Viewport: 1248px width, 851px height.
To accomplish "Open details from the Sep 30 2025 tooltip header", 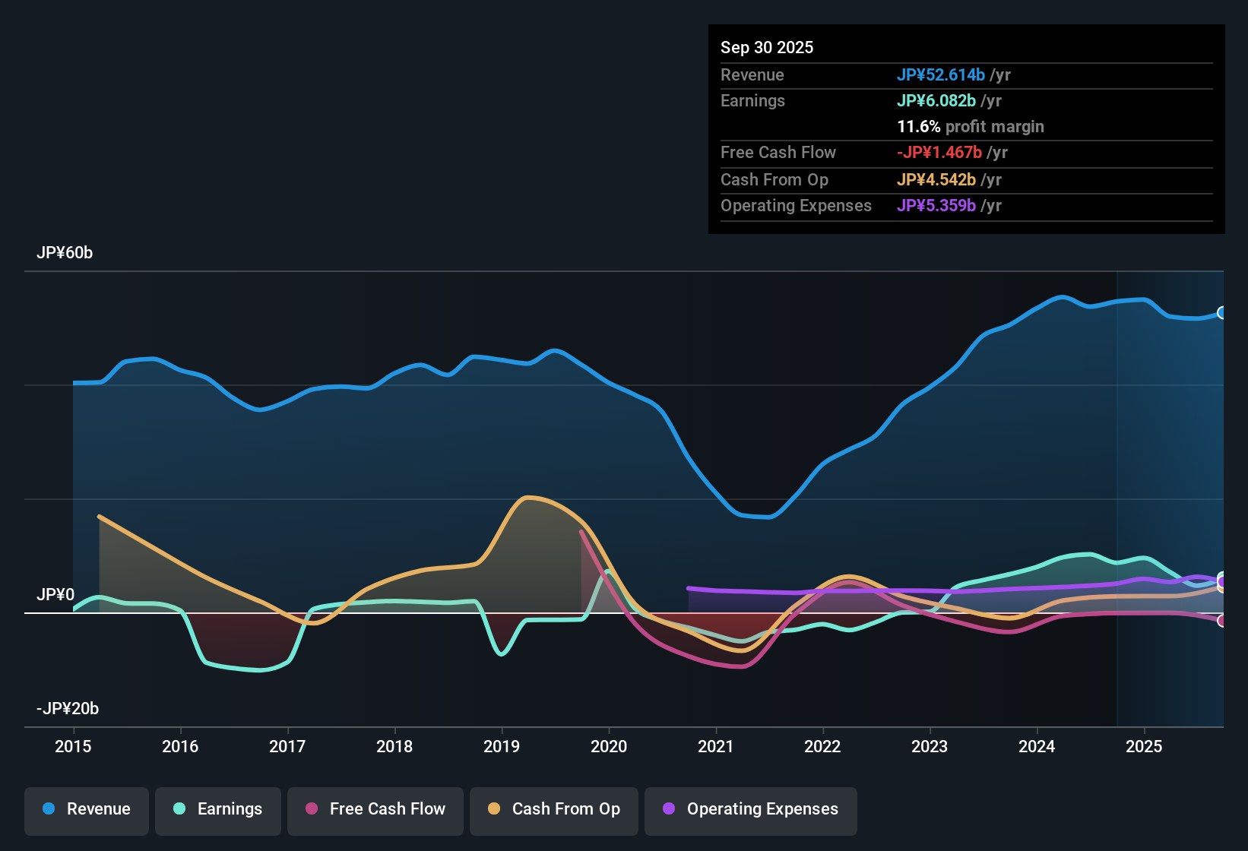I will click(767, 47).
